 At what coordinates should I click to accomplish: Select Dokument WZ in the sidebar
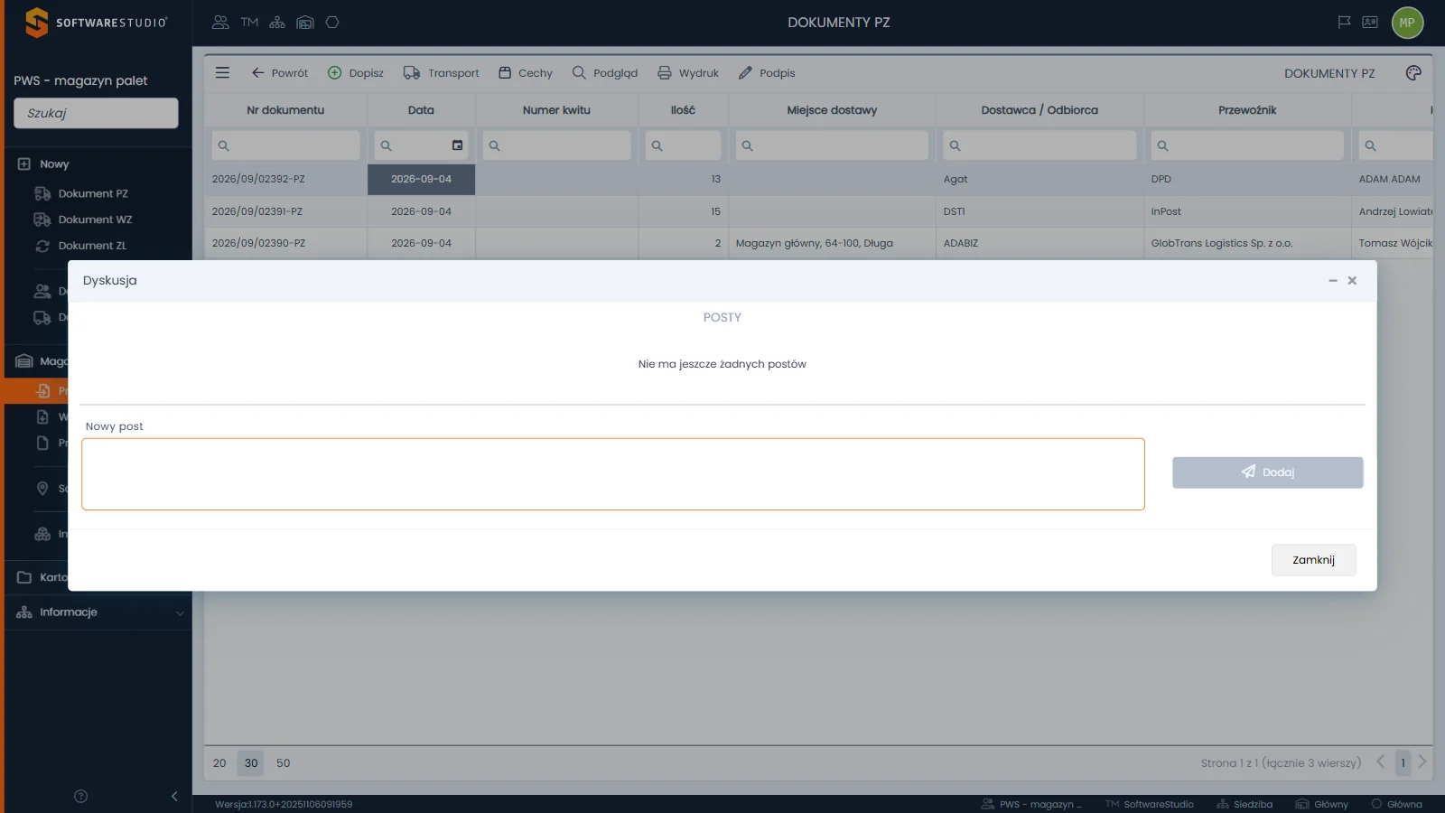95,220
